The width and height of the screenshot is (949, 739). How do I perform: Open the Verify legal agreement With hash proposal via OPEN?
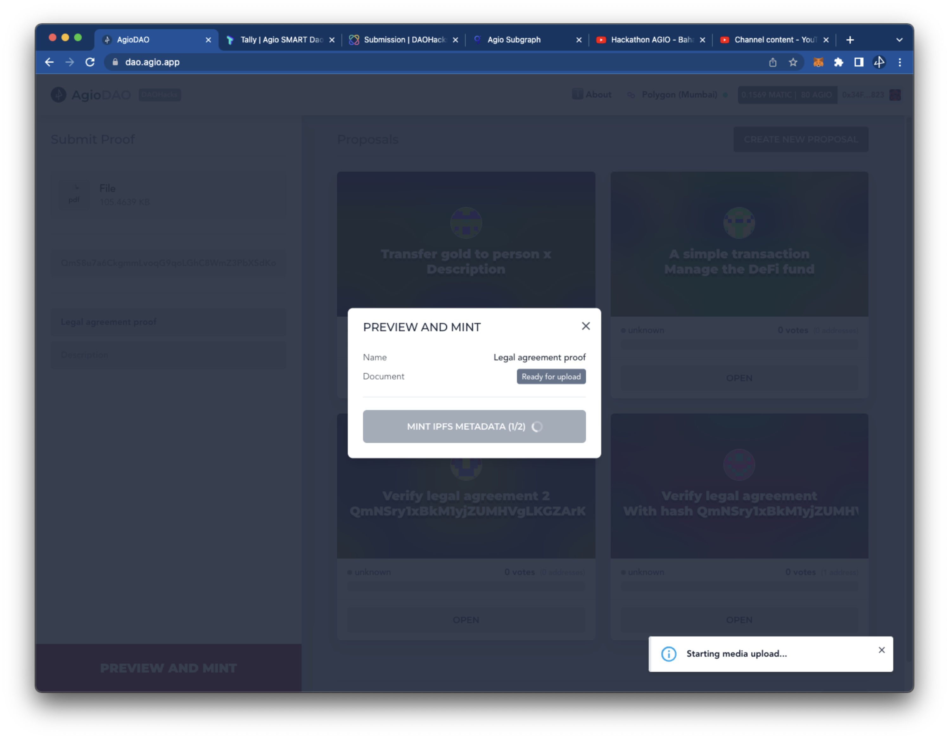(739, 620)
